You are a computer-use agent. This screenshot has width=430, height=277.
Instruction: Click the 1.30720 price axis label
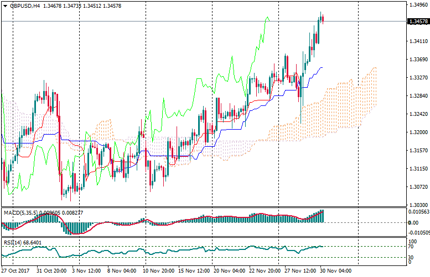(x=418, y=187)
